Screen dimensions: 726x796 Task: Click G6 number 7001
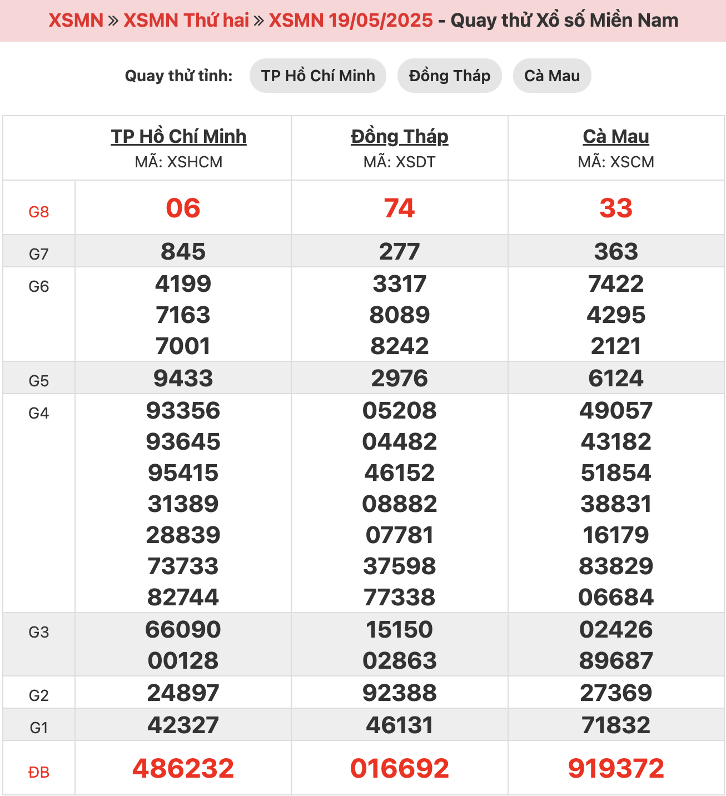coord(183,346)
